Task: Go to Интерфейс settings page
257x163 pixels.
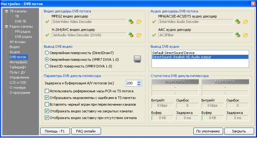Action: [x=18, y=62]
